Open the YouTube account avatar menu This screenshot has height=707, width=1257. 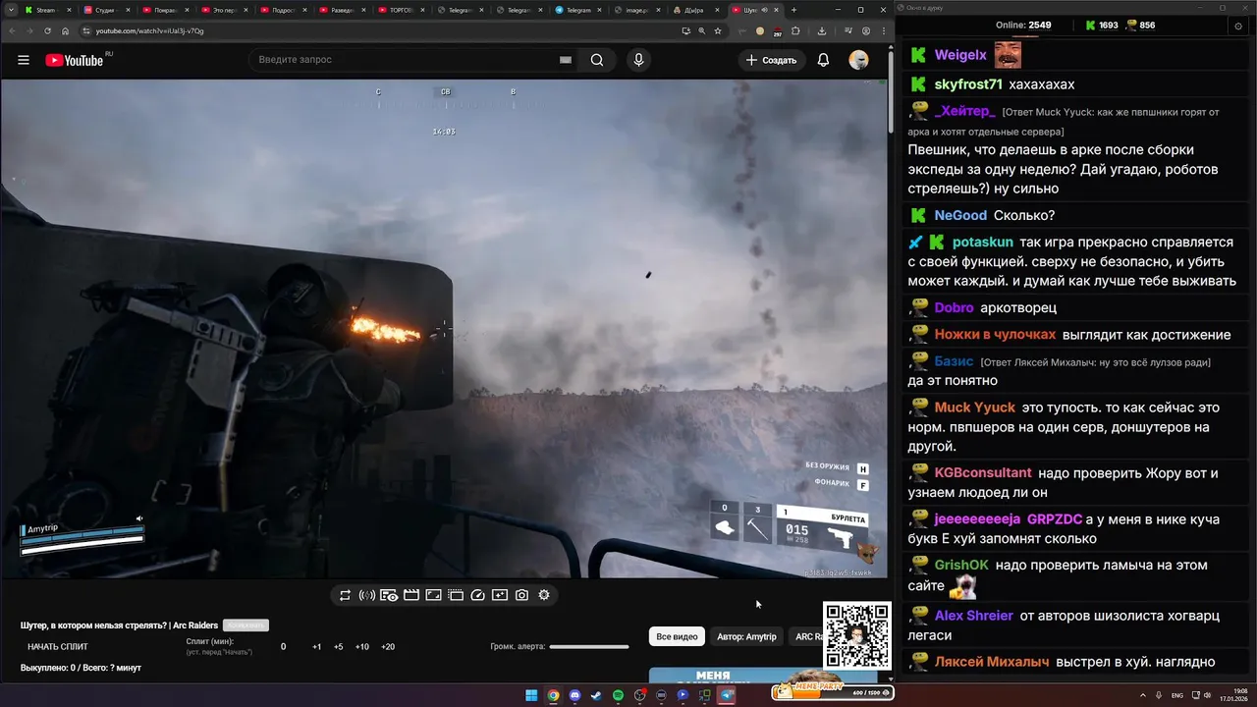(858, 60)
